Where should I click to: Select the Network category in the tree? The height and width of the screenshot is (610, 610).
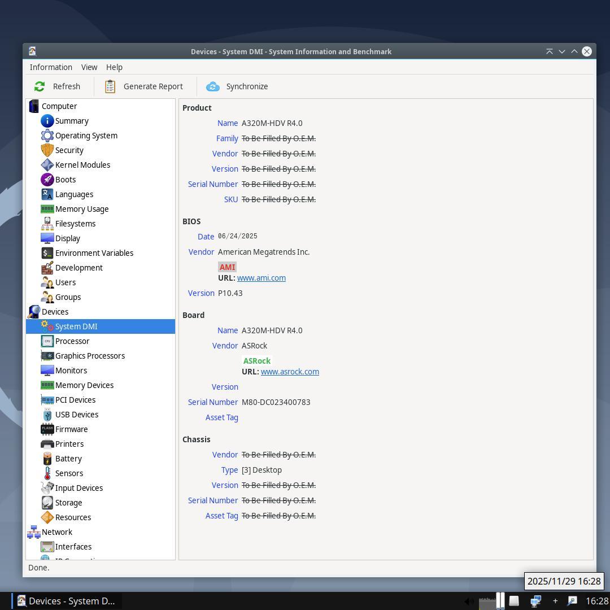coord(57,532)
